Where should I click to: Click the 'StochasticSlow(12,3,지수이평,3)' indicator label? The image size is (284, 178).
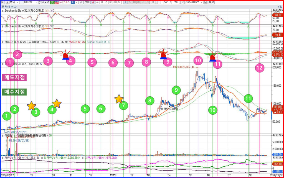click(24, 11)
